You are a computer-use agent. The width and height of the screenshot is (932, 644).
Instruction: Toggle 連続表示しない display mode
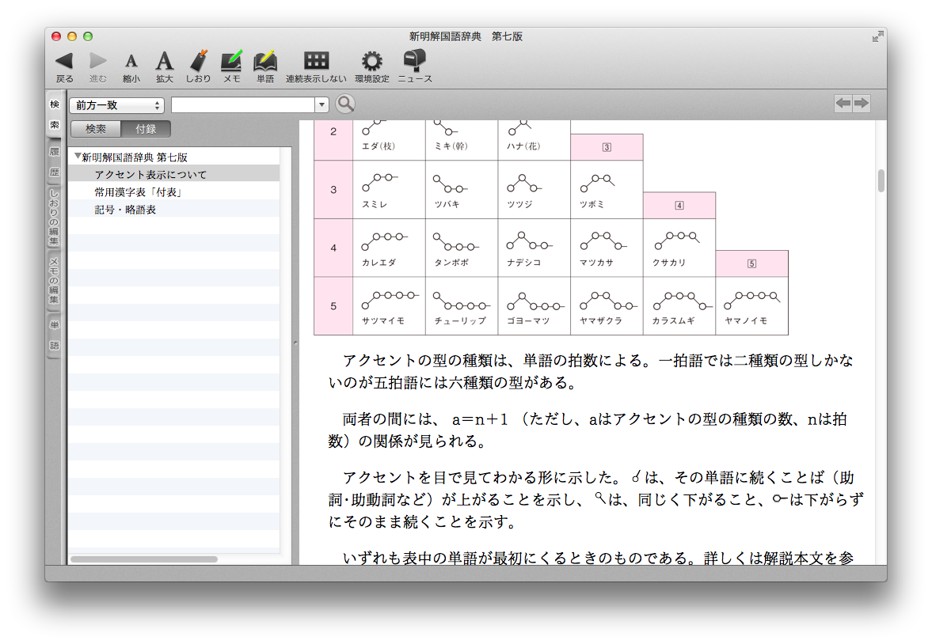tap(316, 61)
